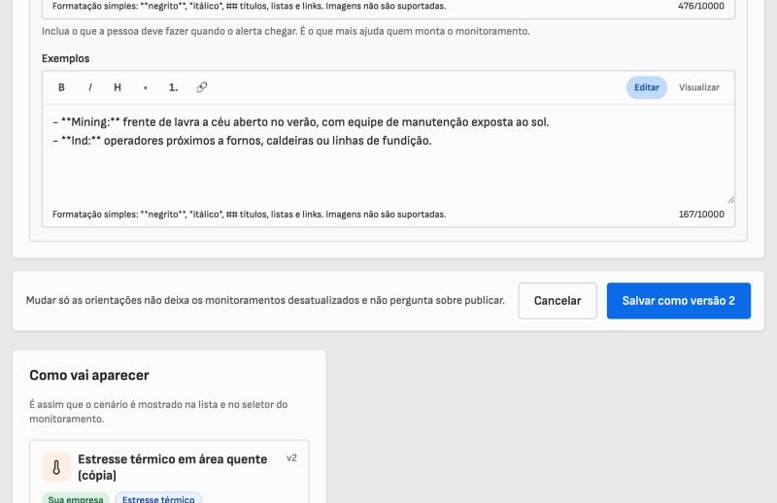
Task: Switch to Visualizar preview mode
Action: 698,87
